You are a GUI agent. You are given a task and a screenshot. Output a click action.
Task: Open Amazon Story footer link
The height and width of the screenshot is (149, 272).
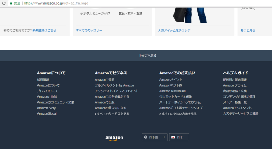46,108
